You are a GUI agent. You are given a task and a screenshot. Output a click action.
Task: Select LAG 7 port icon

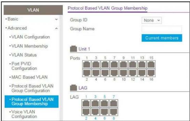coord(114,103)
